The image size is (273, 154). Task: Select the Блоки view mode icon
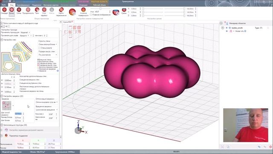(x=12, y=10)
